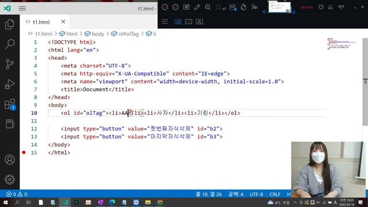Click the recorder icon right of the alarm clock
Image resolution: width=368 pixels, height=207 pixels.
[331, 7]
